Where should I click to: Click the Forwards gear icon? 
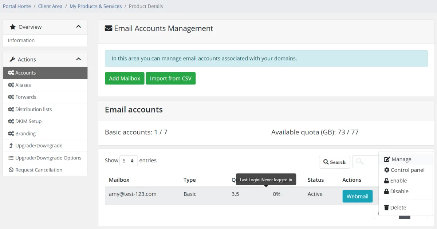pyautogui.click(x=11, y=97)
